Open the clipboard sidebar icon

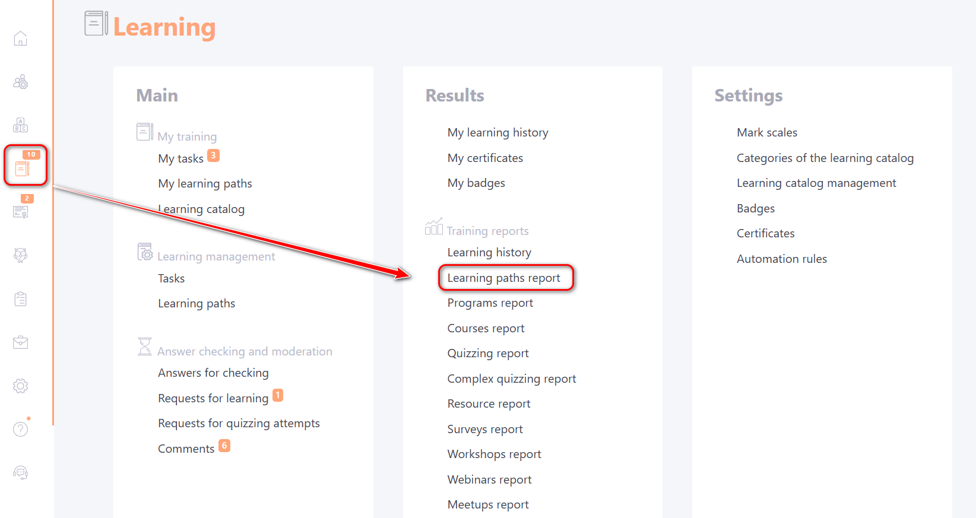(x=21, y=299)
